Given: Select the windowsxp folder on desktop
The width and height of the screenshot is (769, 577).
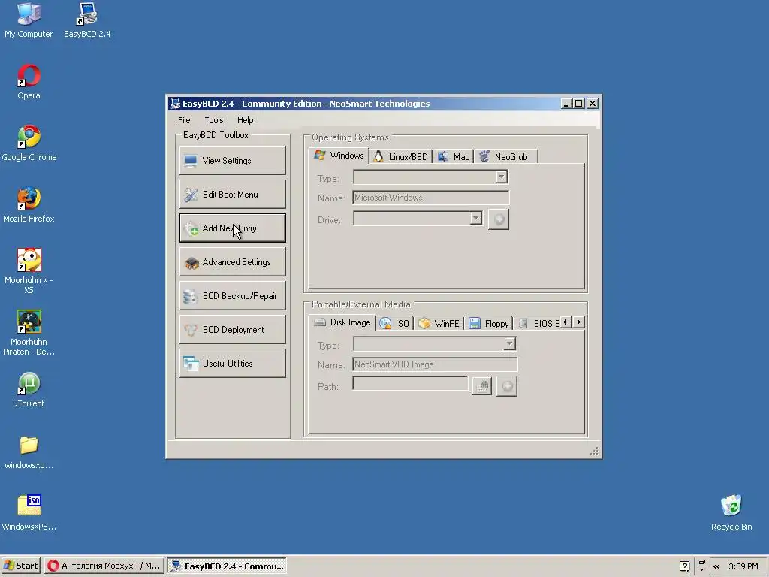Looking at the screenshot, I should pyautogui.click(x=29, y=452).
